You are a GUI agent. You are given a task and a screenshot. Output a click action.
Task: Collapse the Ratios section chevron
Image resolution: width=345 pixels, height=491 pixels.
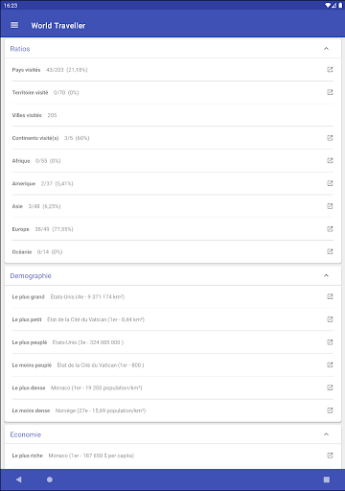coord(326,49)
